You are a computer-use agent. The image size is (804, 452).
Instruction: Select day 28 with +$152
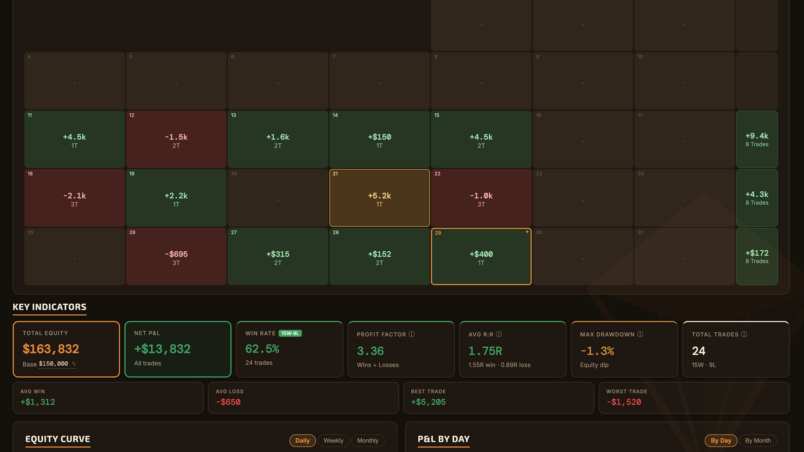click(x=379, y=256)
